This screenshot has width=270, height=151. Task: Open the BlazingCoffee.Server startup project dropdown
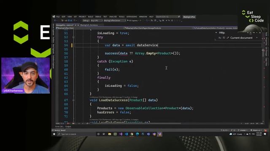pos(115,21)
